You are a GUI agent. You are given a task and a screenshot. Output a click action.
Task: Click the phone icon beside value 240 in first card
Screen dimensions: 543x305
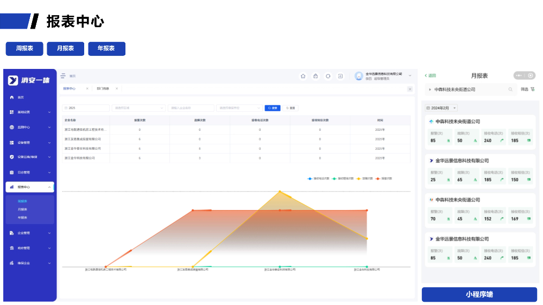(x=502, y=141)
